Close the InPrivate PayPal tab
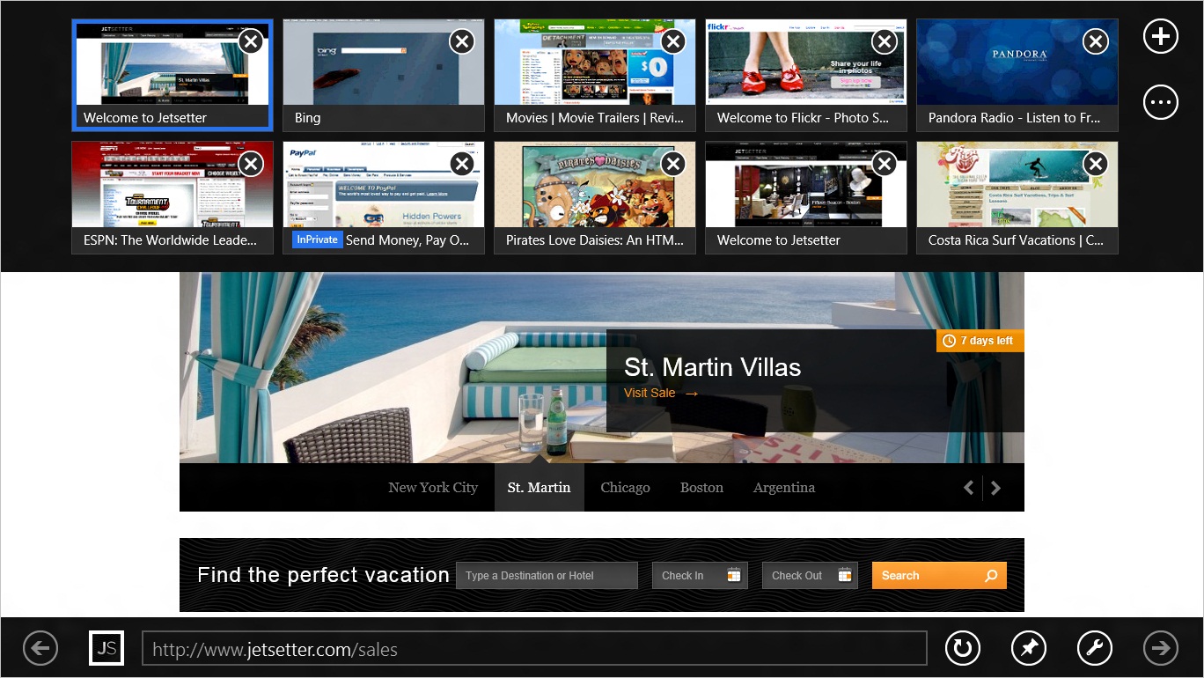 (461, 164)
